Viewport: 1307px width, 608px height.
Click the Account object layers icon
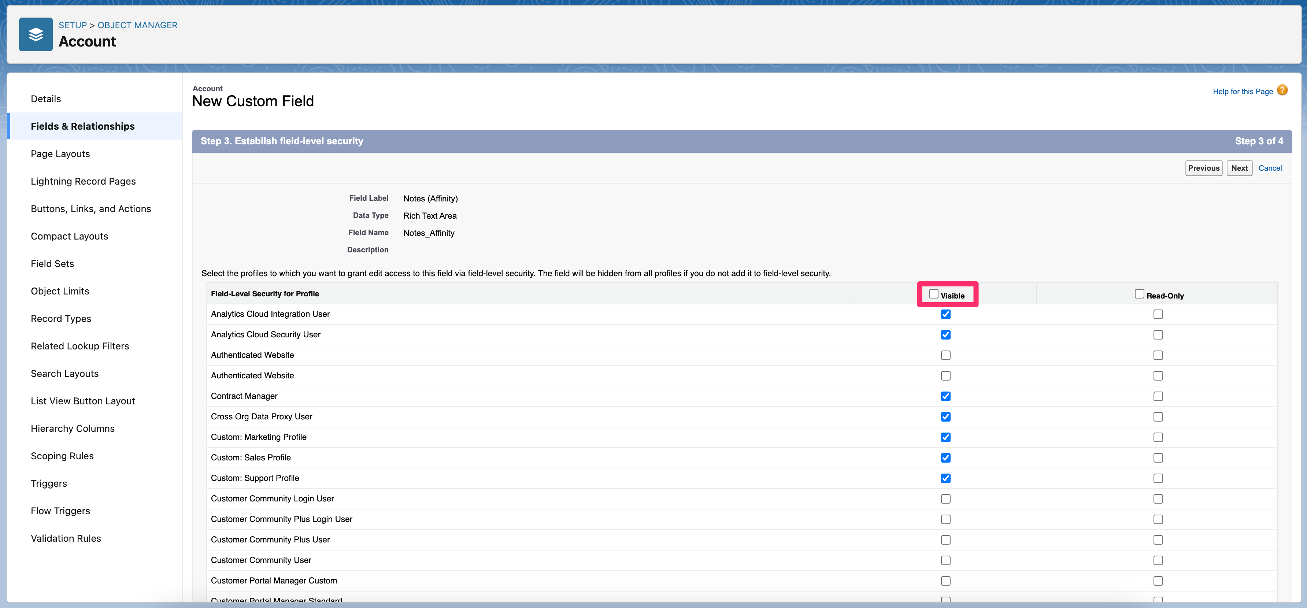[35, 34]
